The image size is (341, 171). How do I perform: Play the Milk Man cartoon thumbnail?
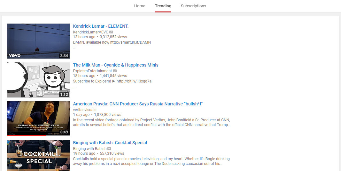tap(39, 80)
